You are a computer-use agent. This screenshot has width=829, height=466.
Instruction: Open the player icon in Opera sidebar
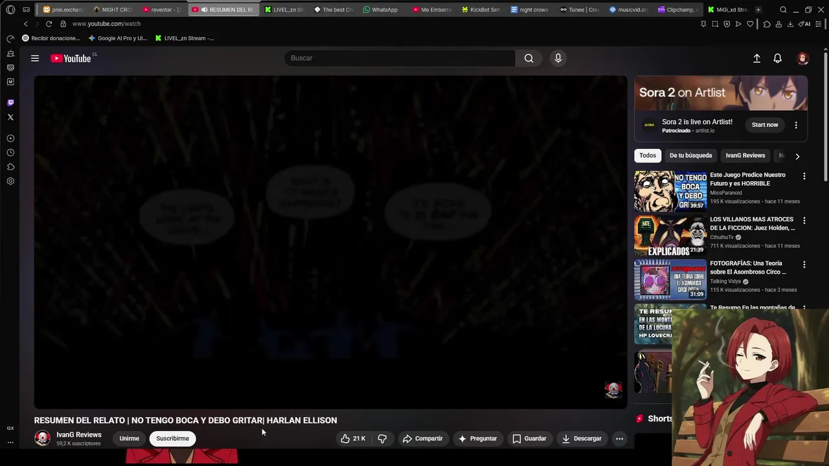point(10,139)
